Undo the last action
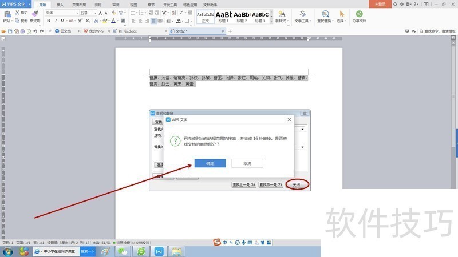 pyautogui.click(x=35, y=31)
